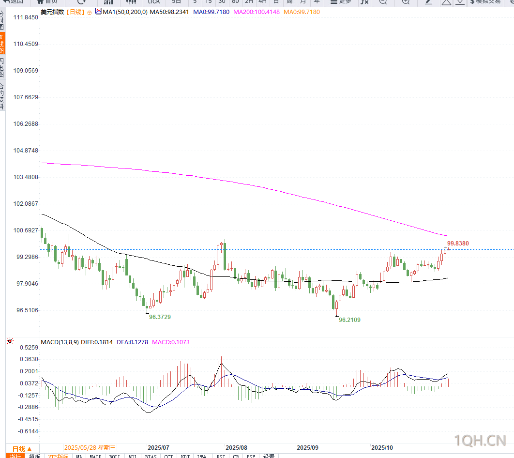
Task: Switch to the VOL indicator tab
Action: click(x=132, y=456)
